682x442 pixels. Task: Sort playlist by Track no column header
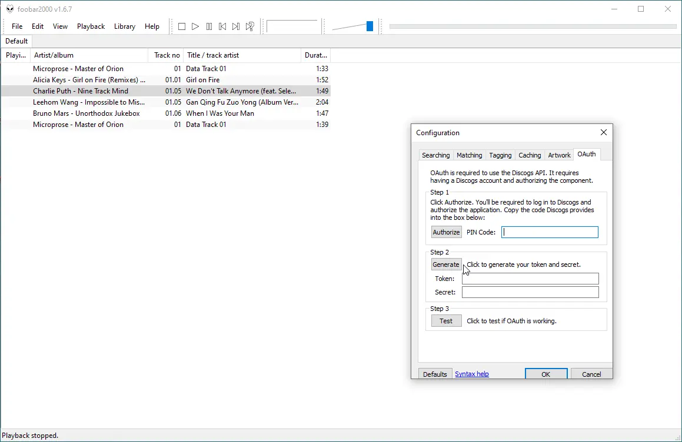tap(167, 55)
